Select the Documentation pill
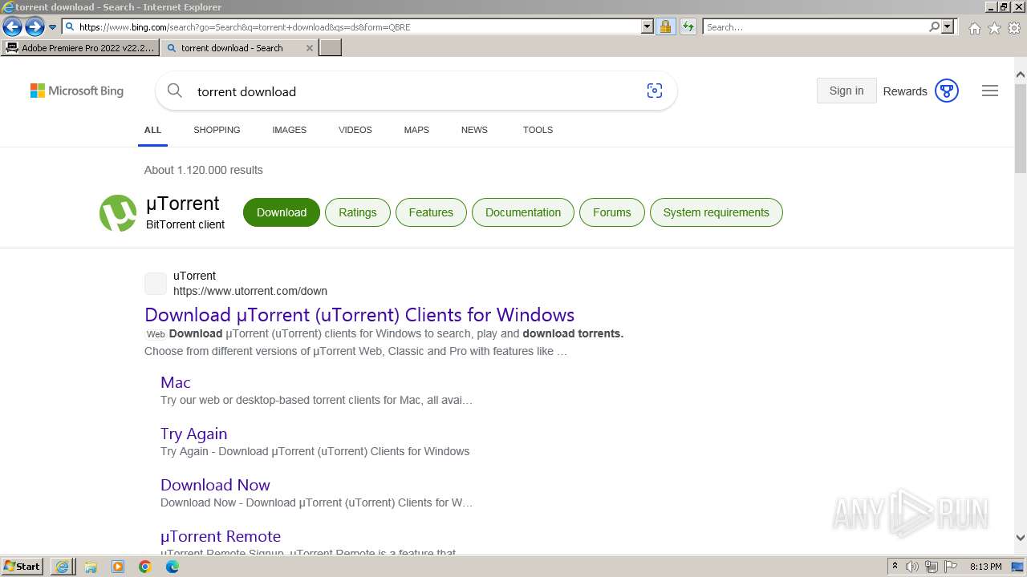 point(523,212)
